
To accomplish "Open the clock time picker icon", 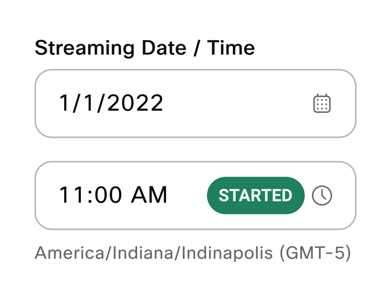I will [322, 196].
